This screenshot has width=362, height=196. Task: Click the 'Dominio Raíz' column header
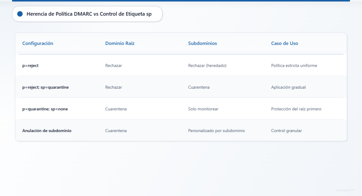tap(120, 43)
